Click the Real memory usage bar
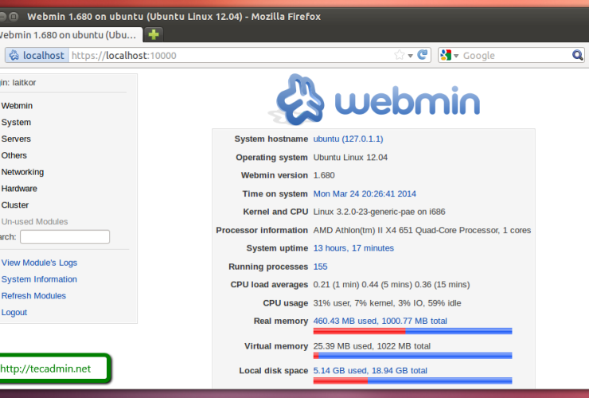Image resolution: width=589 pixels, height=398 pixels. click(412, 330)
